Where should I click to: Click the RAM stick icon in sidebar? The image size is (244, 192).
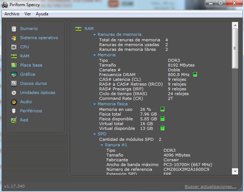(x=14, y=56)
